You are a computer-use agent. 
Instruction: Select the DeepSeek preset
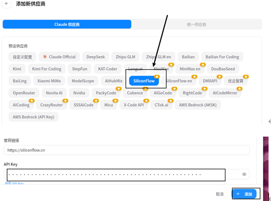[95, 57]
